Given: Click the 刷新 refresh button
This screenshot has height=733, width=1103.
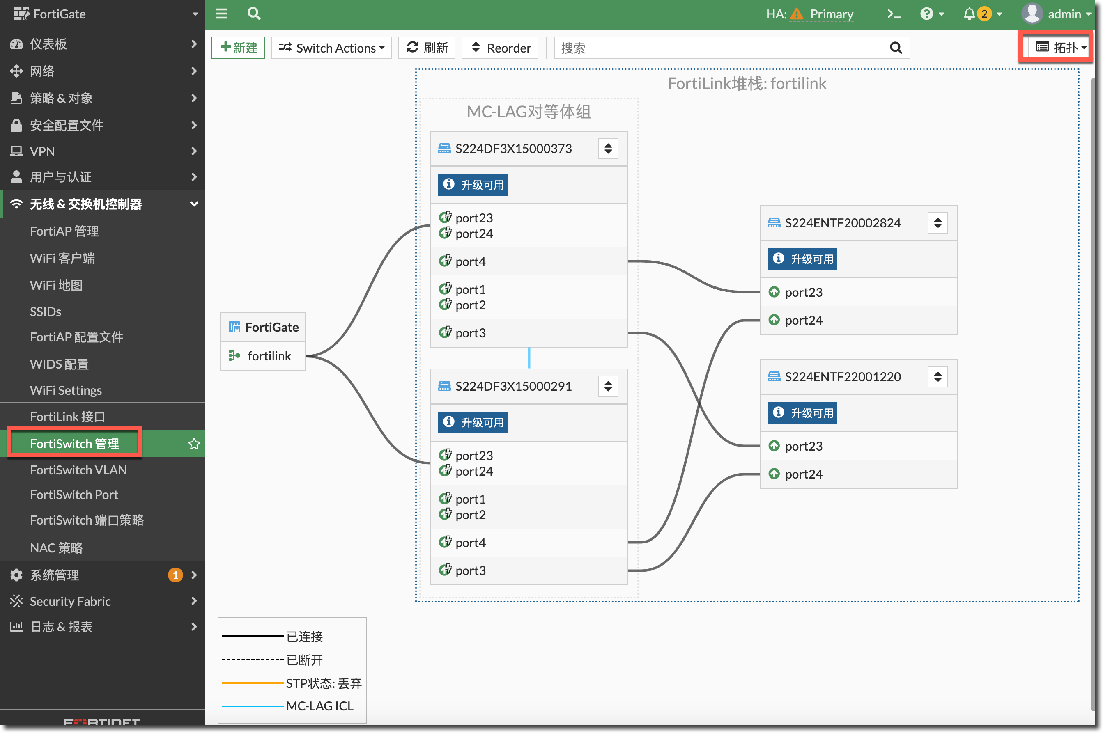Looking at the screenshot, I should 427,48.
